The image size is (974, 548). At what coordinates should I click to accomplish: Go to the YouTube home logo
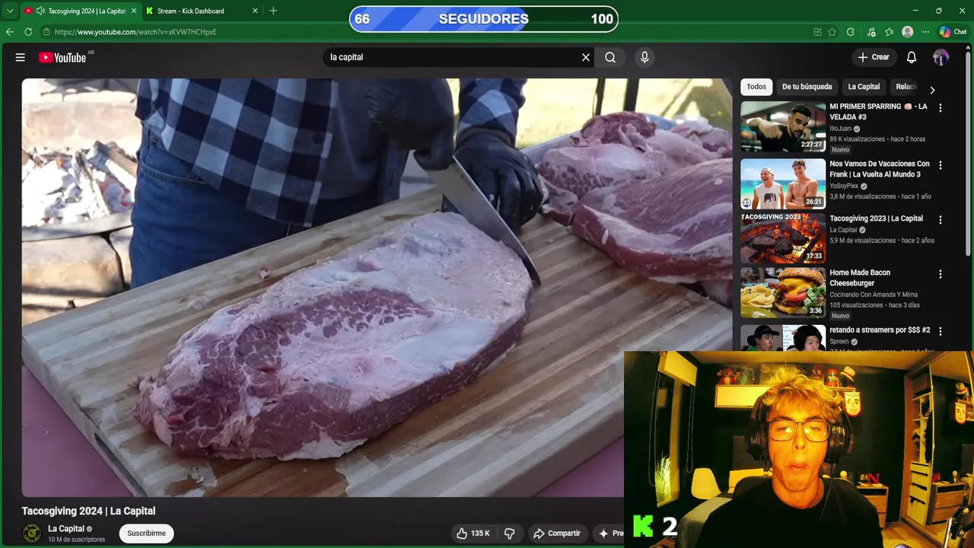62,57
